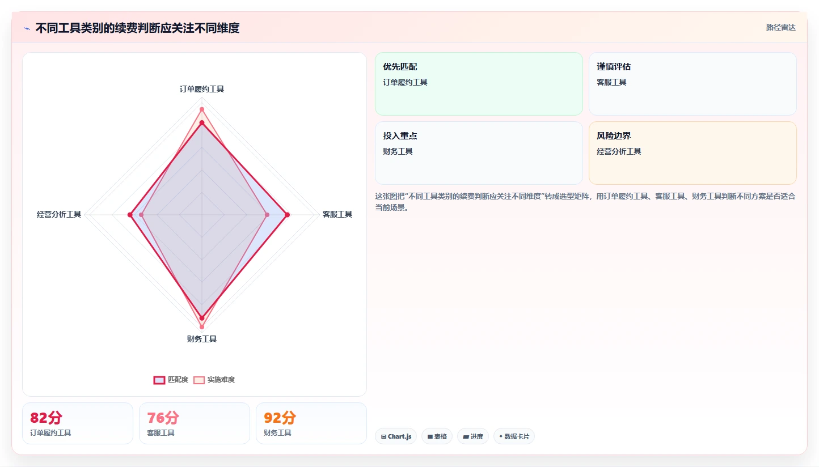Select the 数据卡片 tag chip
Screen dimensions: 819x467
[514, 436]
